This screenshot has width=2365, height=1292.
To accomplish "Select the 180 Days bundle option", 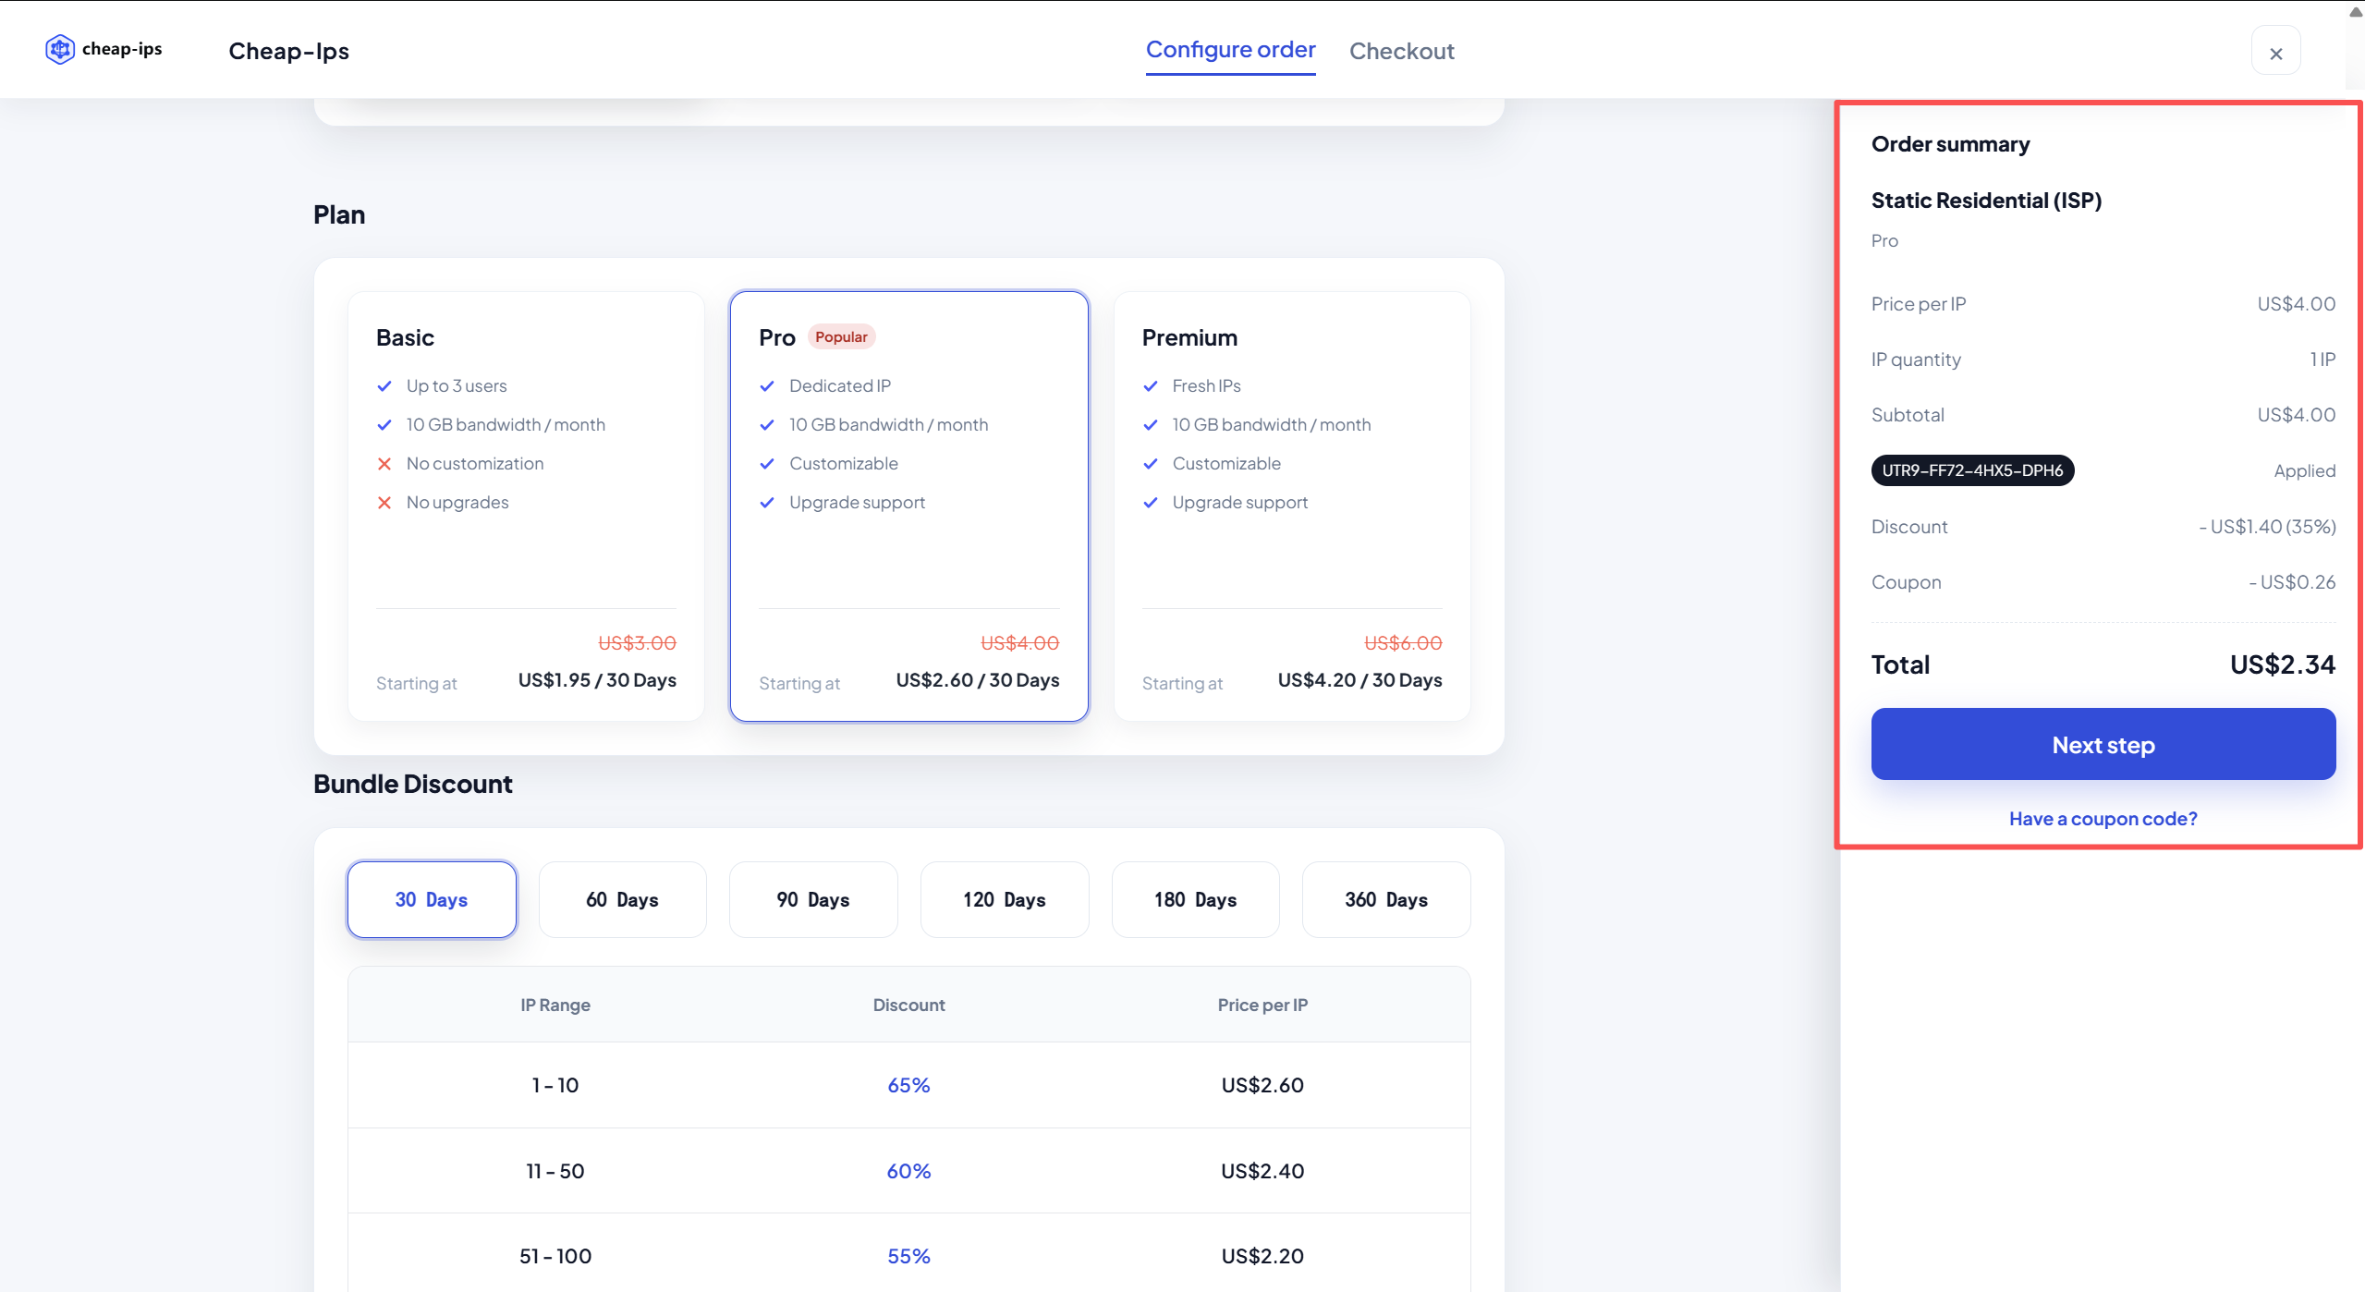I will pyautogui.click(x=1195, y=899).
